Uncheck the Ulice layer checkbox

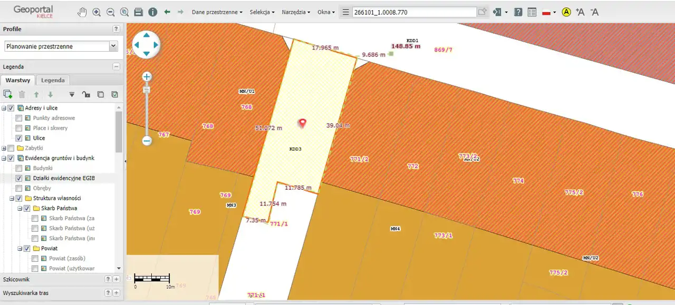coord(19,138)
